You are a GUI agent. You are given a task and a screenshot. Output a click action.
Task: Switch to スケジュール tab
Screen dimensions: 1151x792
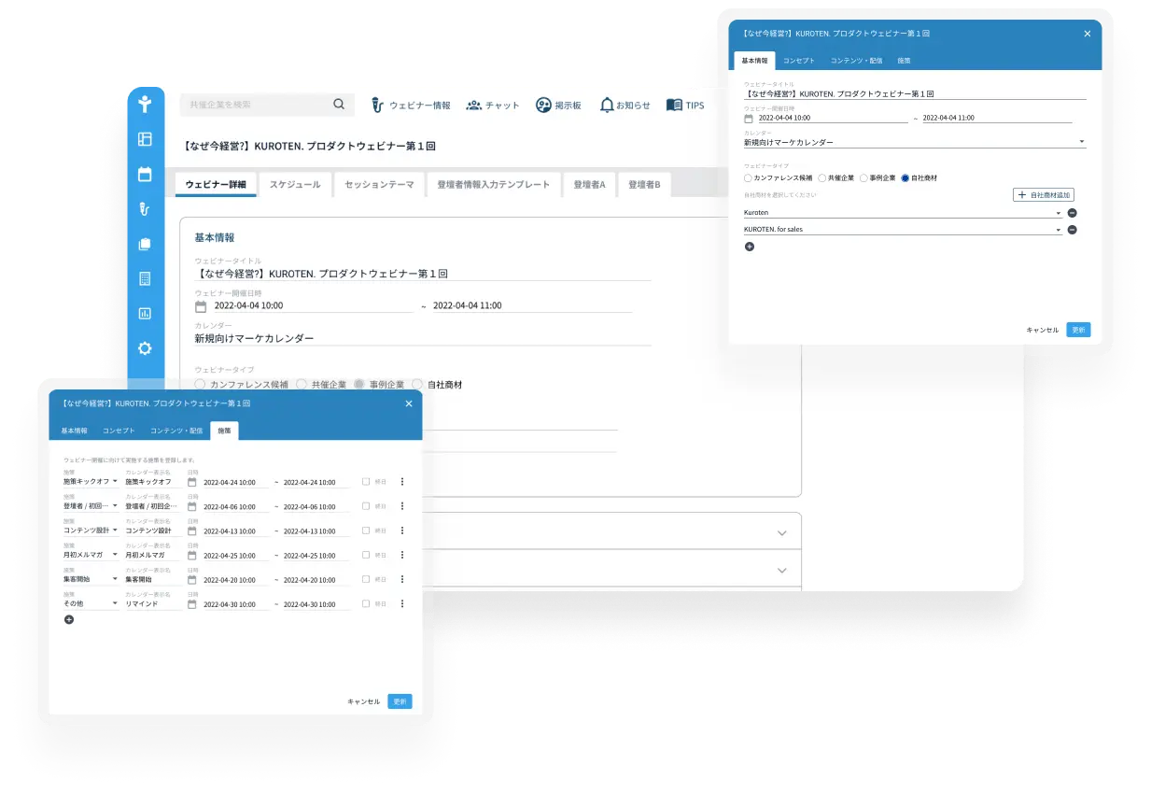295,185
